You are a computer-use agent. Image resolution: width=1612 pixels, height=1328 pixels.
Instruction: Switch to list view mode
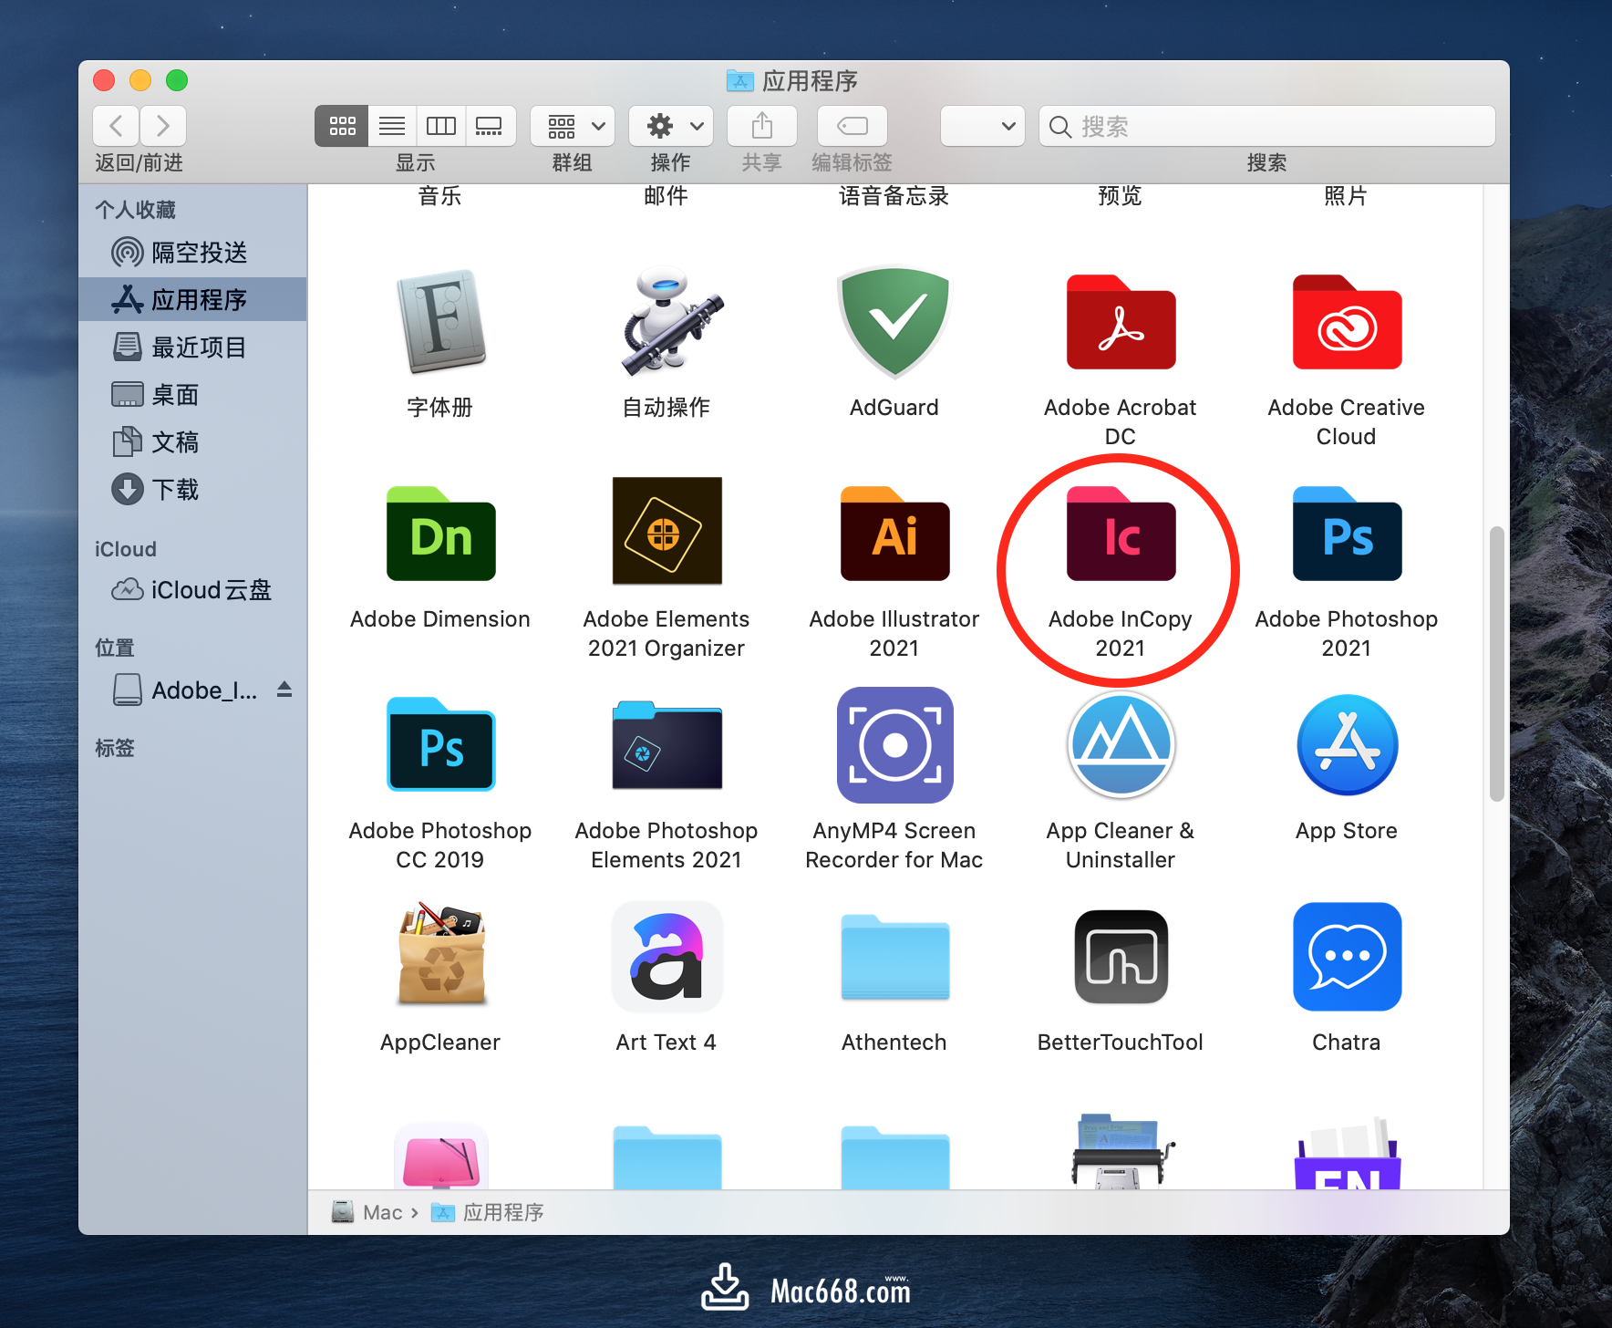click(x=392, y=126)
